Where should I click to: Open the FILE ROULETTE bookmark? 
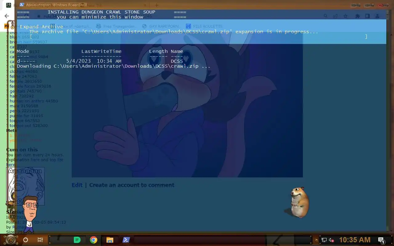click(x=205, y=26)
